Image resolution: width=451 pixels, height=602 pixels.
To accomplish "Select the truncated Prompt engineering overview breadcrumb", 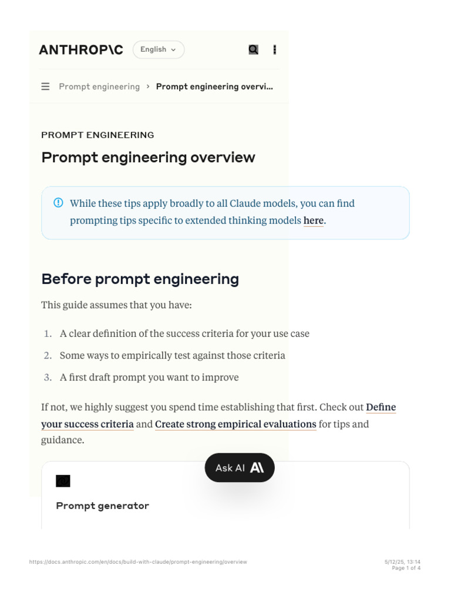I will [214, 86].
